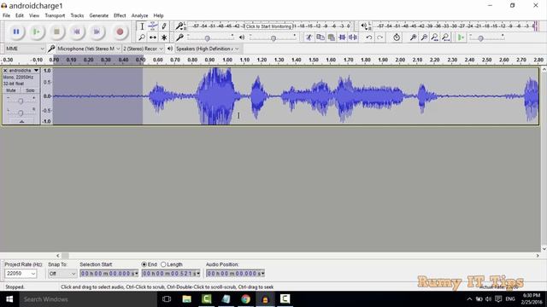
Task: Expand the 2 (Stereo) Recording channels dropdown
Action: pos(161,49)
